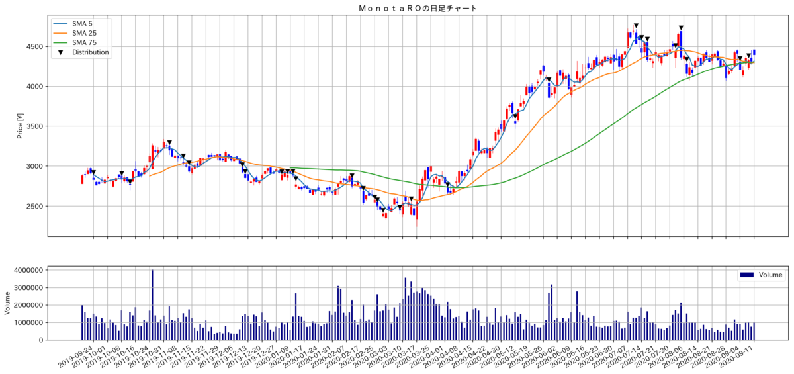Click the SMA 5 legend label

pos(83,24)
